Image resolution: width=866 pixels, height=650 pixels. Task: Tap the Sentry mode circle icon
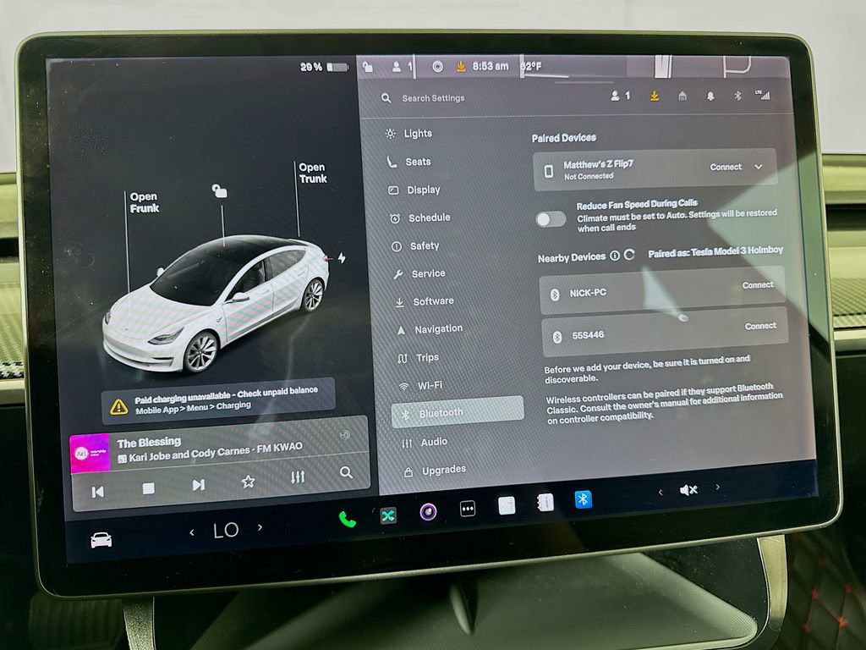437,67
